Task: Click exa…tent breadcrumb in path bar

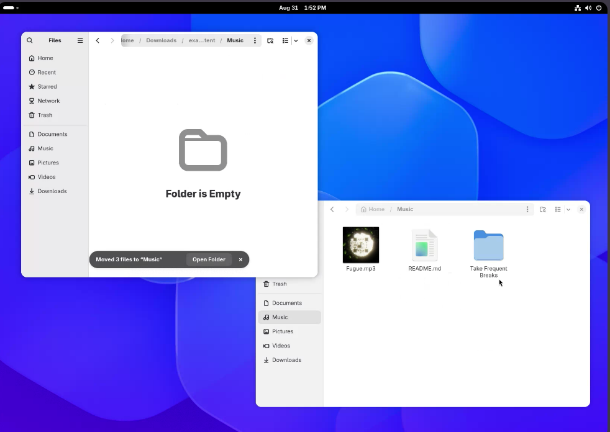Action: point(201,40)
